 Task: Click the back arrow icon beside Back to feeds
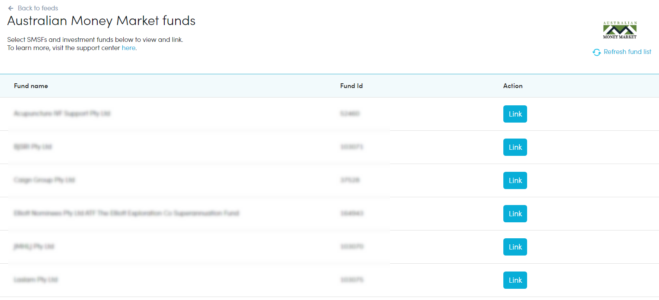[11, 8]
